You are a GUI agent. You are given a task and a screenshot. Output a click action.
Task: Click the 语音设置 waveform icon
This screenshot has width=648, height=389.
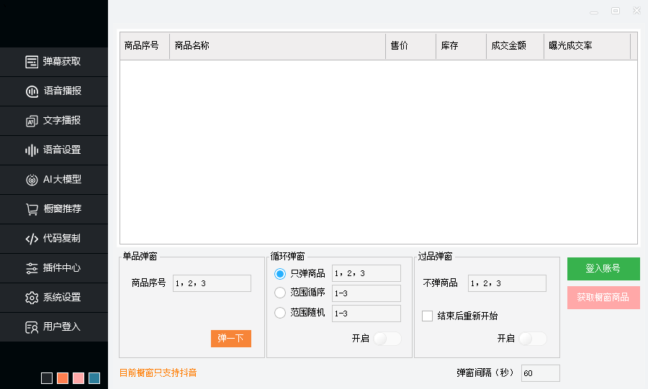[x=32, y=150]
